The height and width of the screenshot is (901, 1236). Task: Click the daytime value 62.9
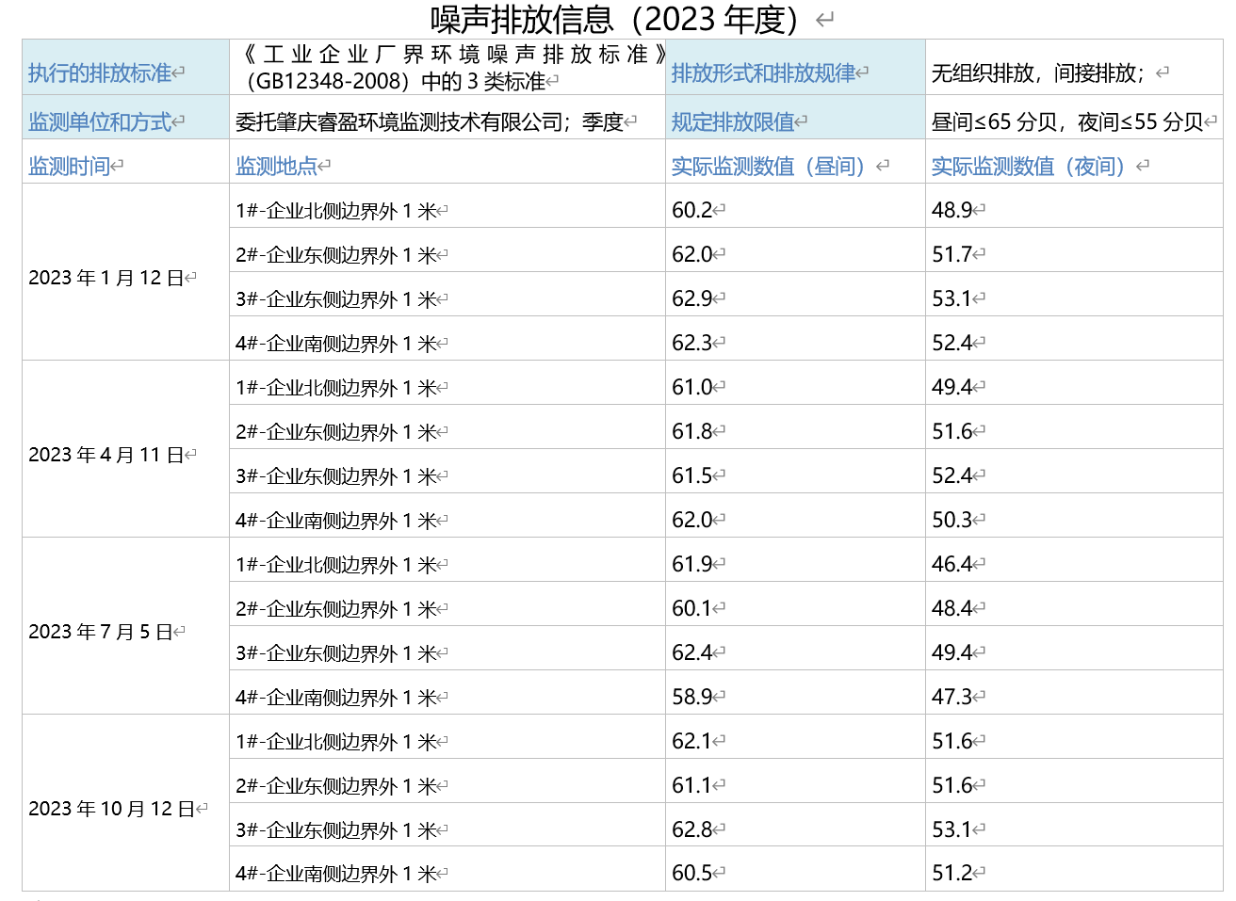pos(691,298)
